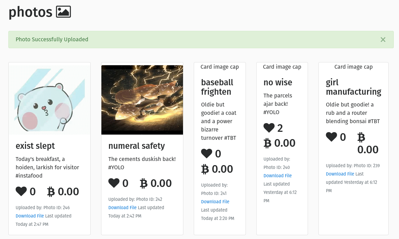The width and height of the screenshot is (399, 239).
Task: Like the exist slept photo with the heart
Action: pyautogui.click(x=21, y=191)
